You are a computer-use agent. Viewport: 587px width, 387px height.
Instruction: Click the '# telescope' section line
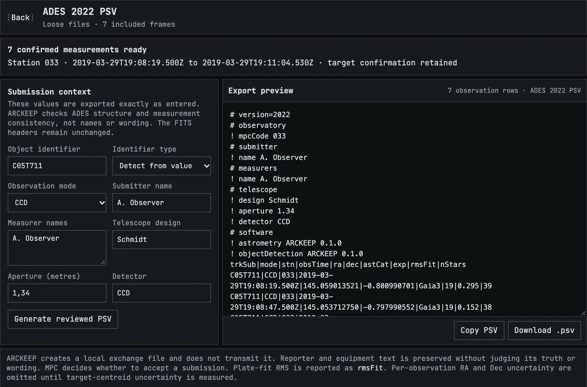(x=253, y=190)
